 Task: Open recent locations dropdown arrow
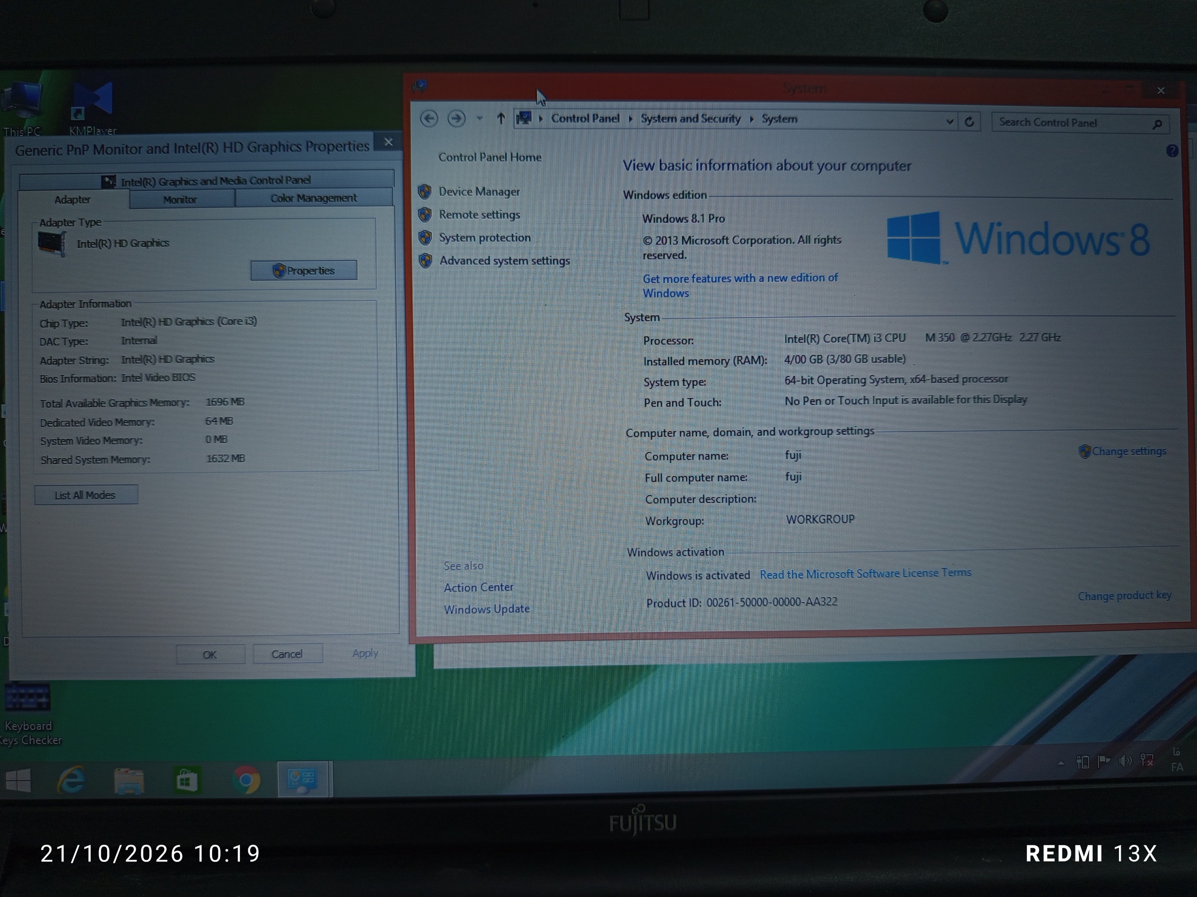479,118
